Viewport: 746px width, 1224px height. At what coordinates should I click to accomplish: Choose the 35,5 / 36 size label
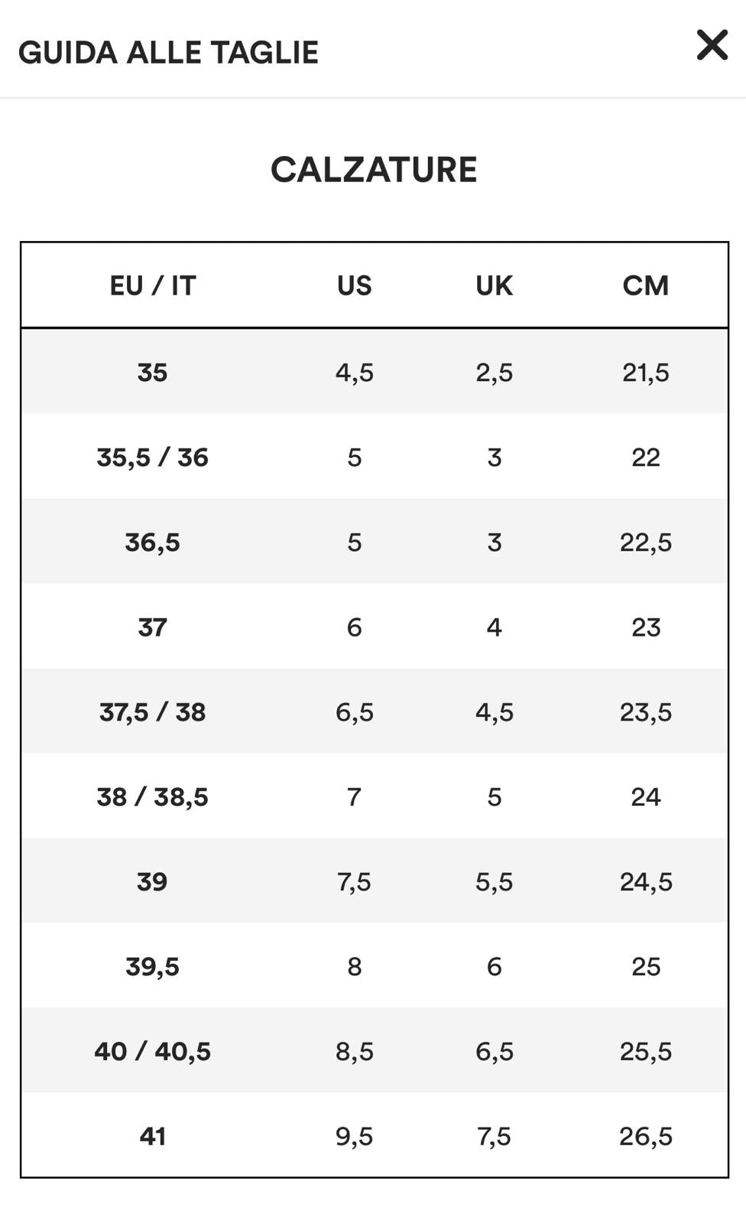[x=152, y=457]
